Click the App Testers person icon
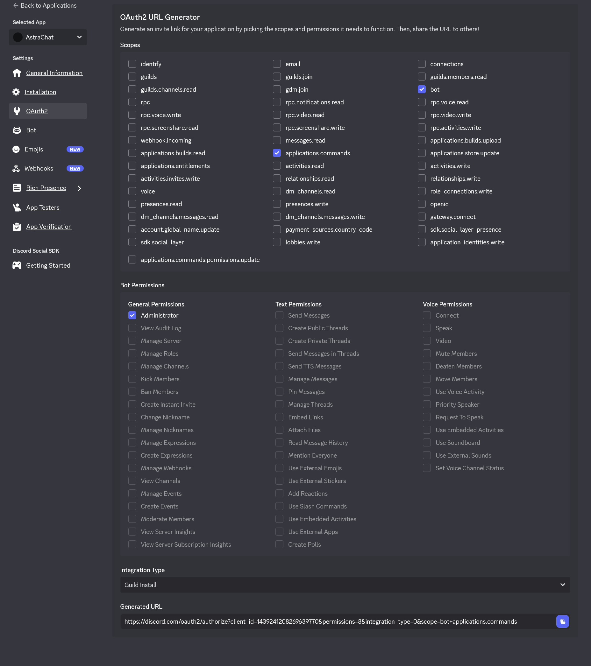This screenshot has height=666, width=591. click(17, 207)
